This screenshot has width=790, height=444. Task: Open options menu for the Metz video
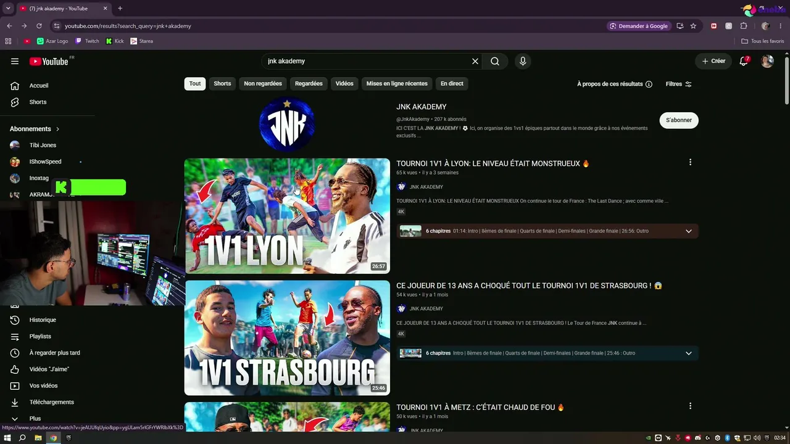coord(690,406)
